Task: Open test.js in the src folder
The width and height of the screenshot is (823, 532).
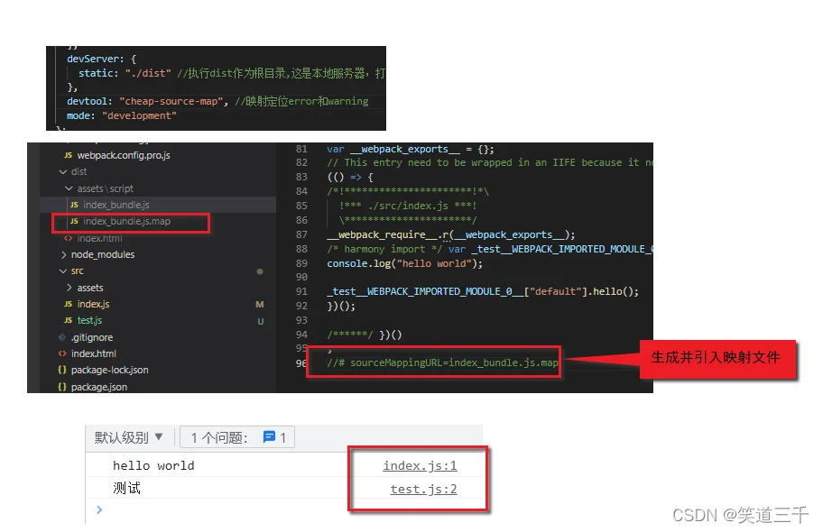Action: (89, 320)
